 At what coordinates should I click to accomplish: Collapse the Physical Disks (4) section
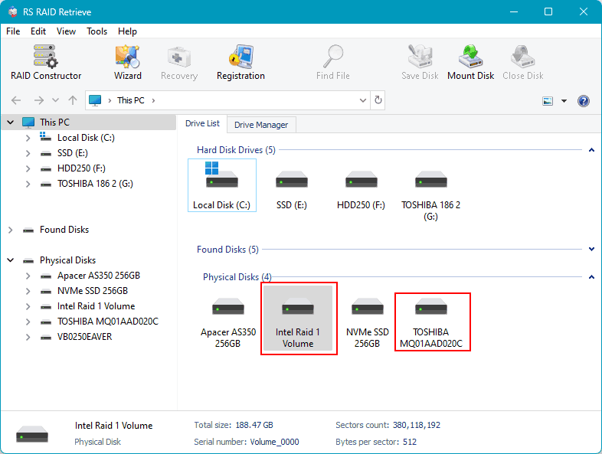click(x=591, y=277)
